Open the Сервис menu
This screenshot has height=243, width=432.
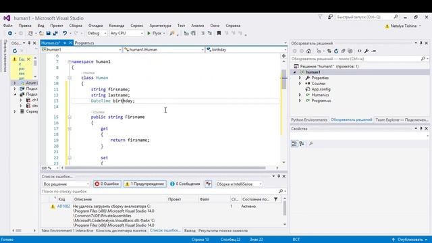136,26
